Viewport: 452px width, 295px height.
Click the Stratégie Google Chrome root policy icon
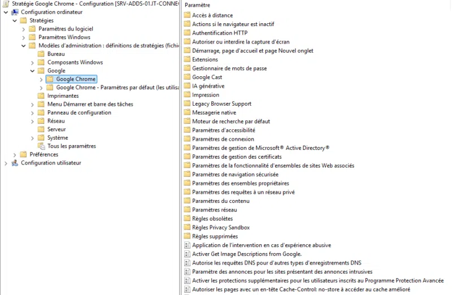[x=6, y=4]
